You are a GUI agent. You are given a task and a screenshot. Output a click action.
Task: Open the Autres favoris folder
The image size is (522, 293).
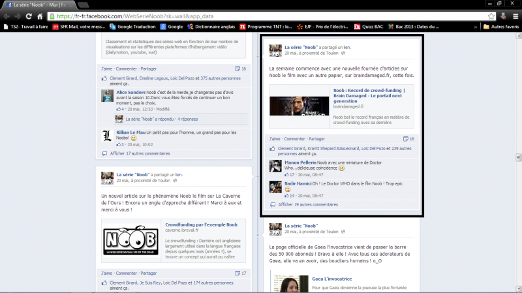501,27
